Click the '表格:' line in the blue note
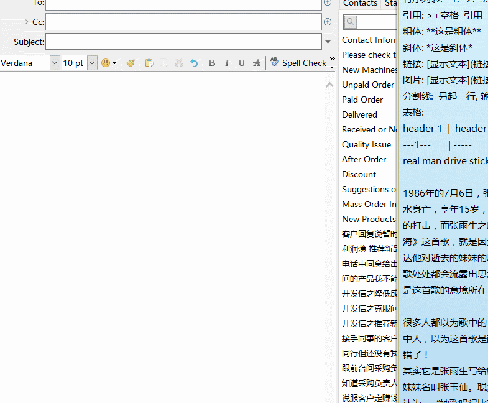Screen dimensions: 488x403 point(413,113)
